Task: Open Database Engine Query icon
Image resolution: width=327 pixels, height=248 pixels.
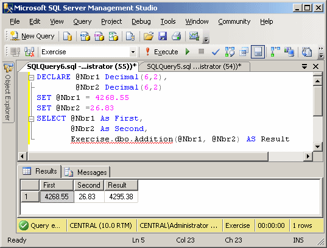Action: [x=68, y=36]
